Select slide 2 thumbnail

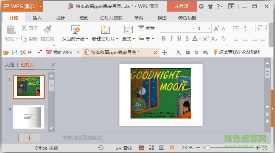(29, 117)
